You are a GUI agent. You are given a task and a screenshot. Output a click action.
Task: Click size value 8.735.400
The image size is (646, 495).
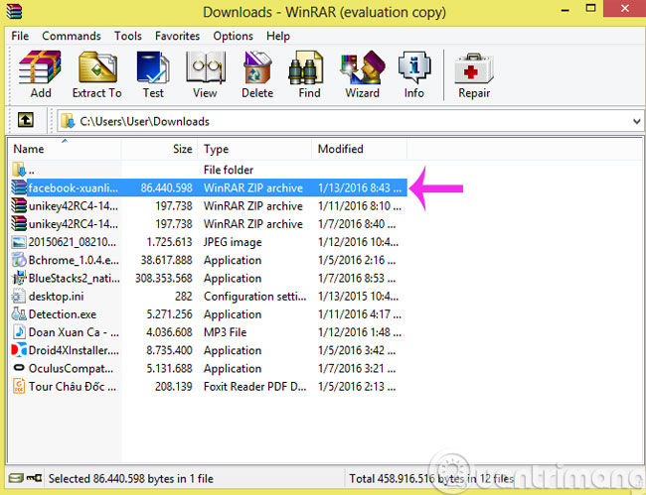click(x=169, y=350)
